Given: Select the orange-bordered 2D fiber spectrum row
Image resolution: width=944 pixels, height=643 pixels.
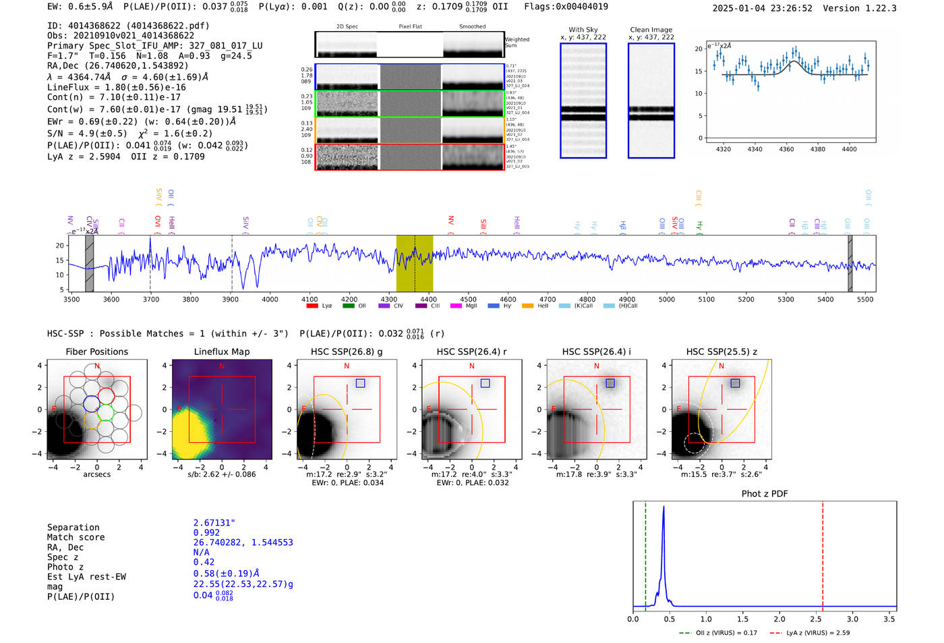Looking at the screenshot, I should pyautogui.click(x=409, y=130).
